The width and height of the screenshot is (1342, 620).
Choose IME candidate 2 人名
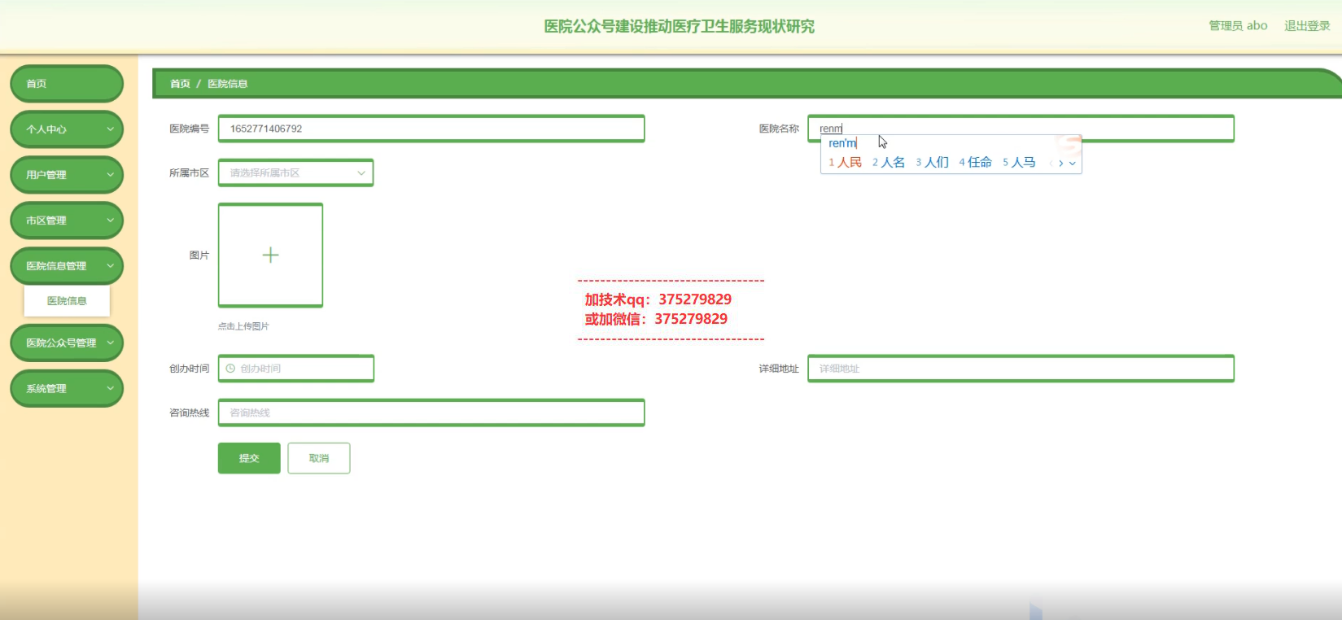pos(889,163)
